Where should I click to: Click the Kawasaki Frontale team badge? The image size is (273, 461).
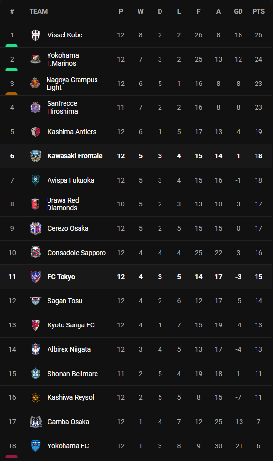[x=35, y=156]
